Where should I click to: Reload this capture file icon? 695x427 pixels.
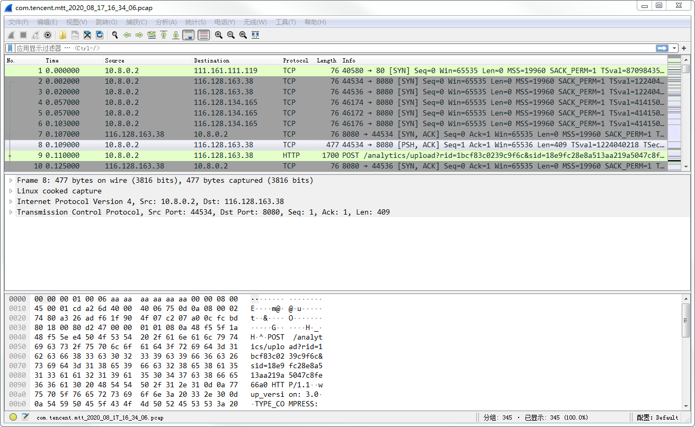click(100, 35)
